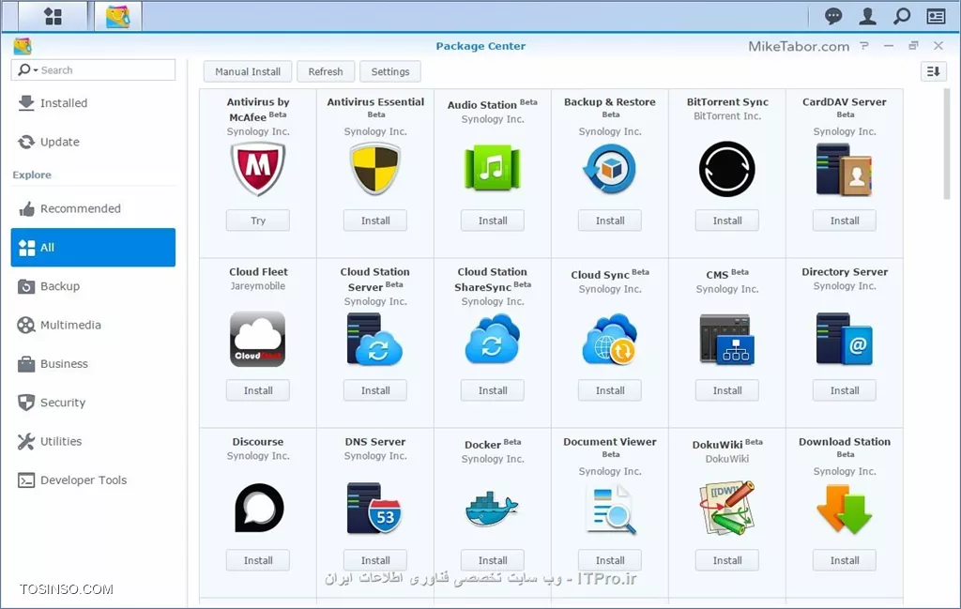Open the Update section
This screenshot has height=609, width=961.
93,142
